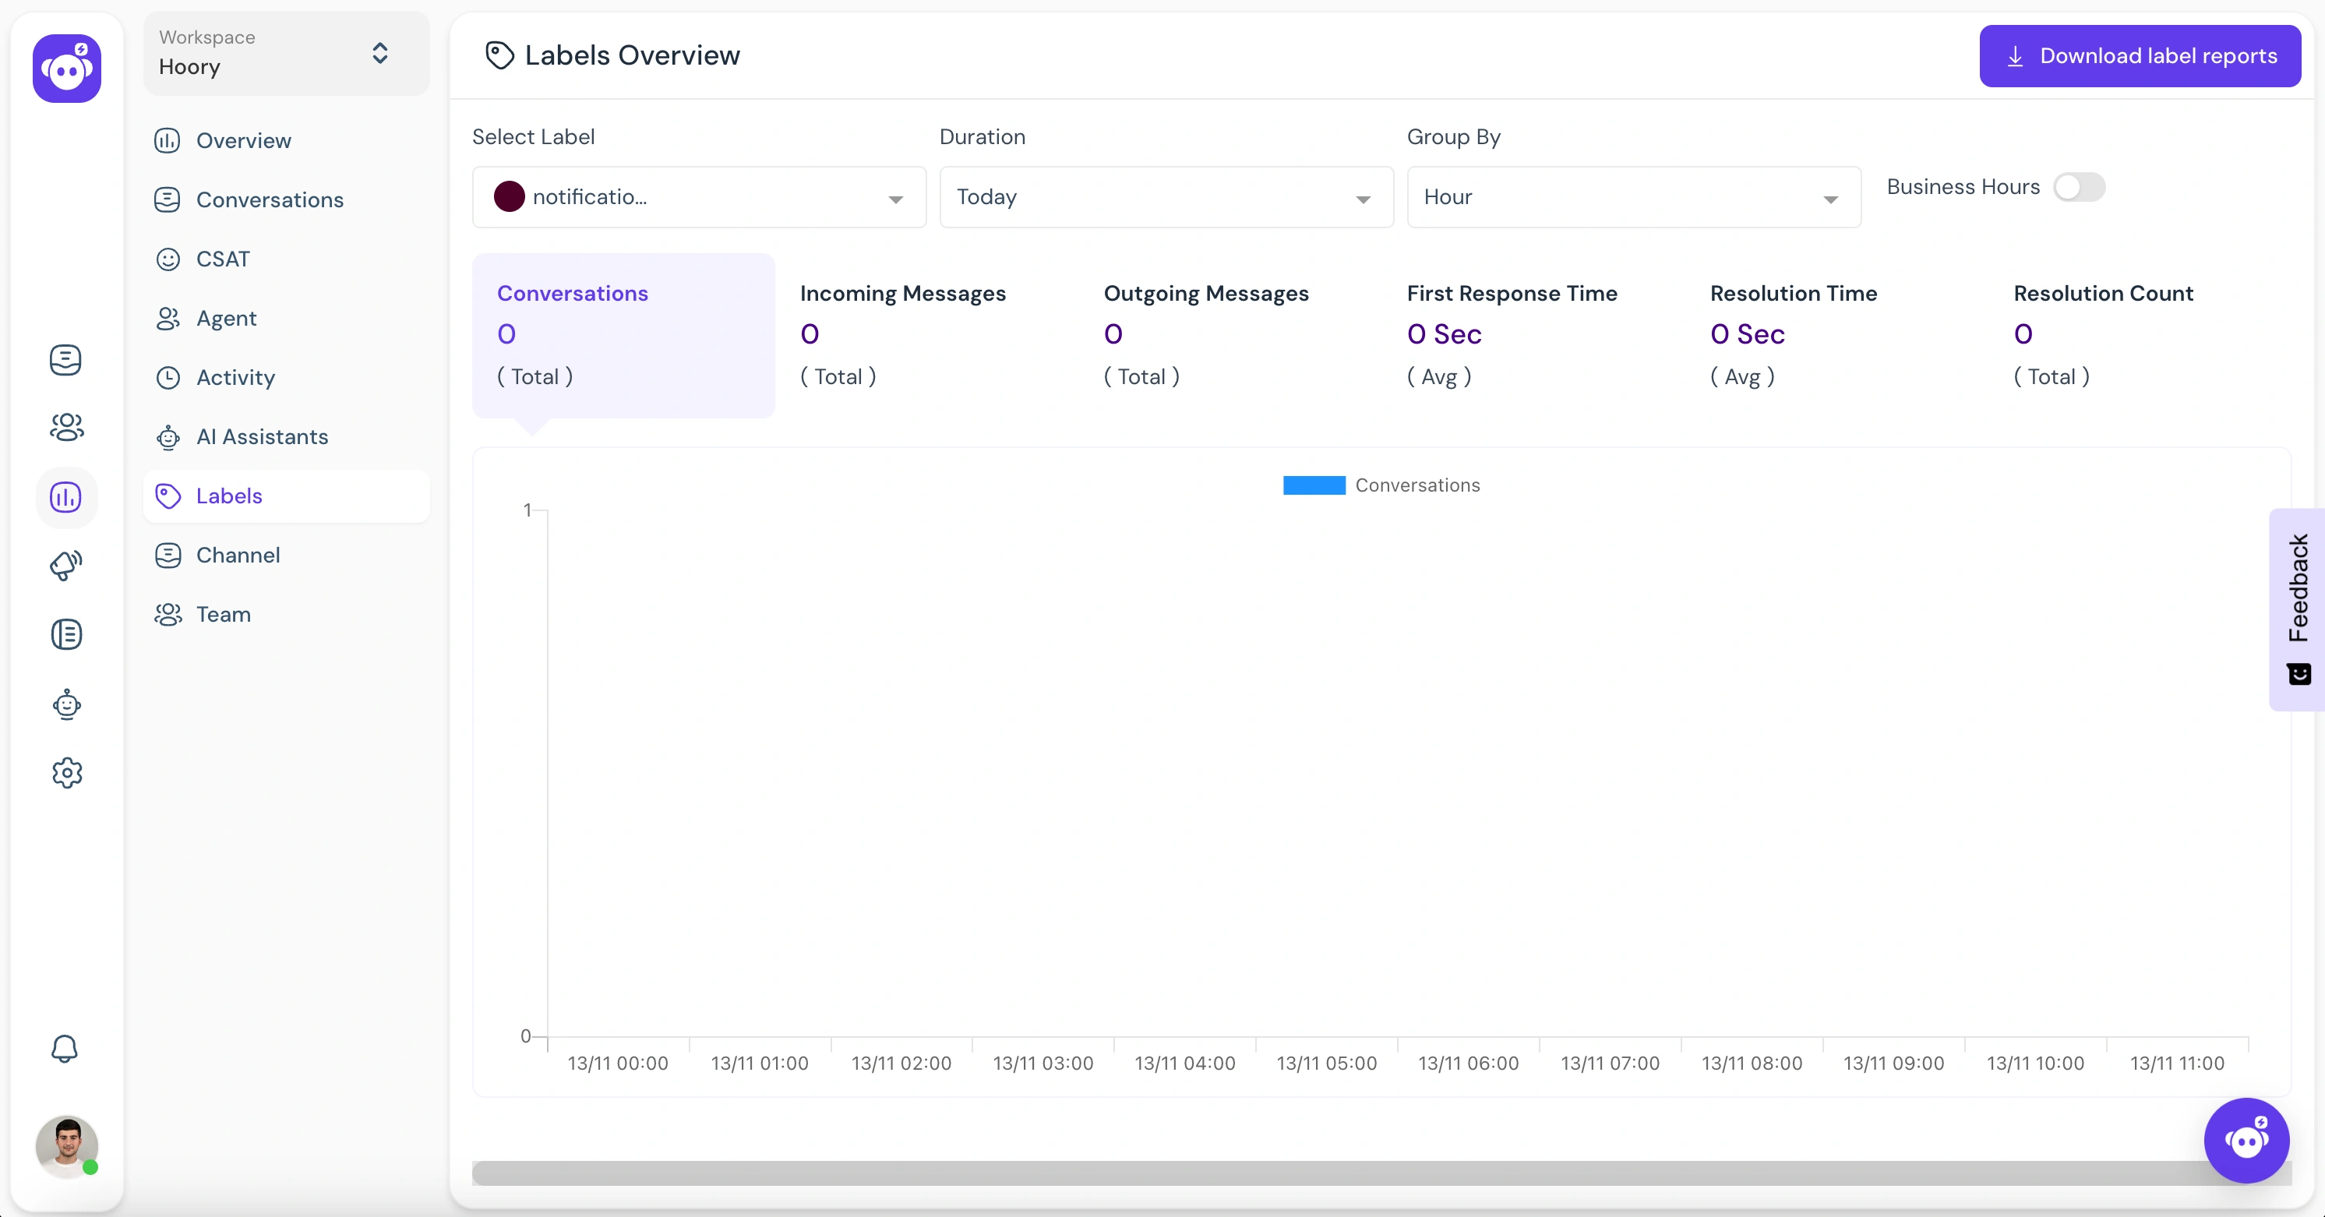
Task: Open the Team analytics view
Action: click(x=223, y=614)
